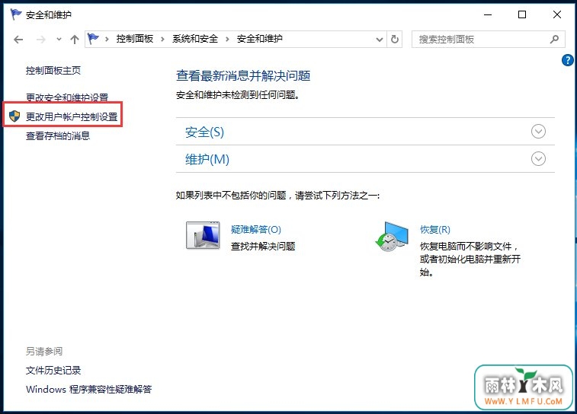577x414 pixels.
Task: Expand the chevron after 控制面板
Action: 162,39
